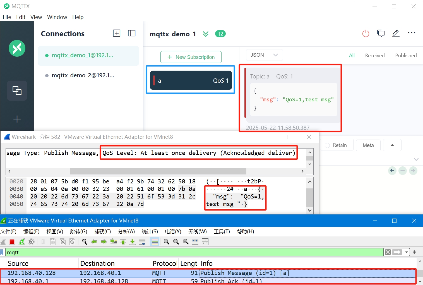
Task: Click the mqtt display filter input field
Action: [x=194, y=252]
